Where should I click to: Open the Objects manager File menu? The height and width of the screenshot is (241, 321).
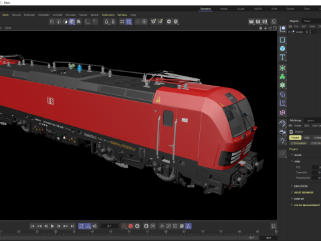pos(296,26)
